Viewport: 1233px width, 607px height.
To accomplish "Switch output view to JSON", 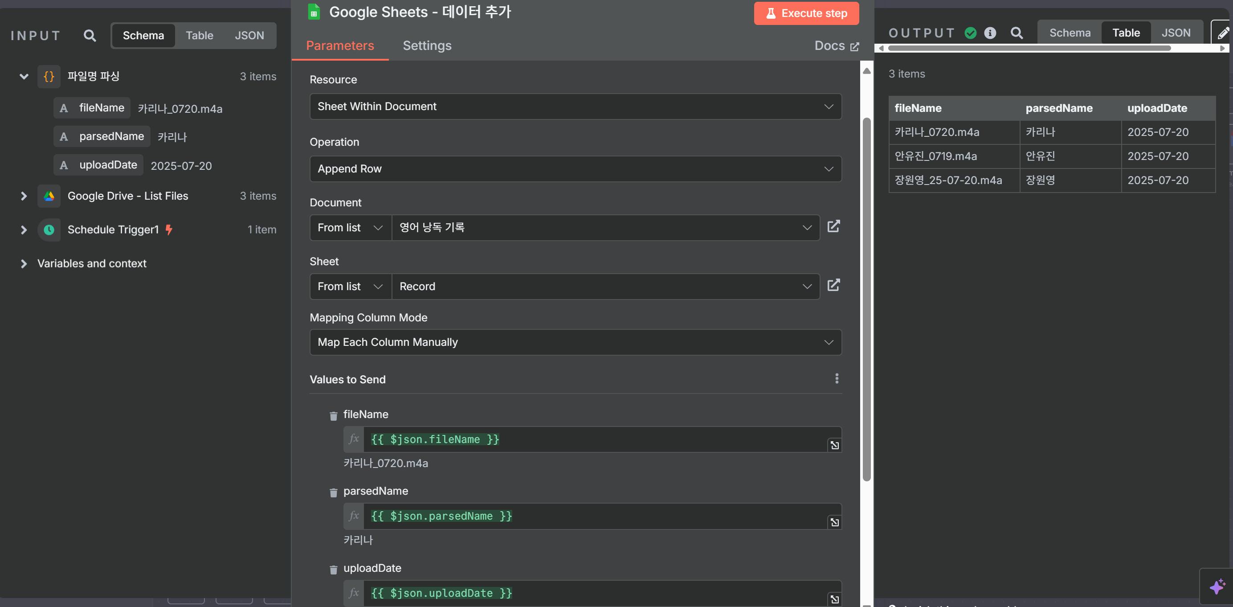I will 1176,33.
